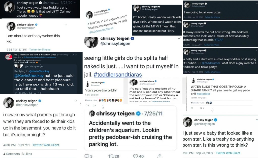Like the aquarium tweet via heart icon
This screenshot has height=158, width=258.
(x=136, y=156)
